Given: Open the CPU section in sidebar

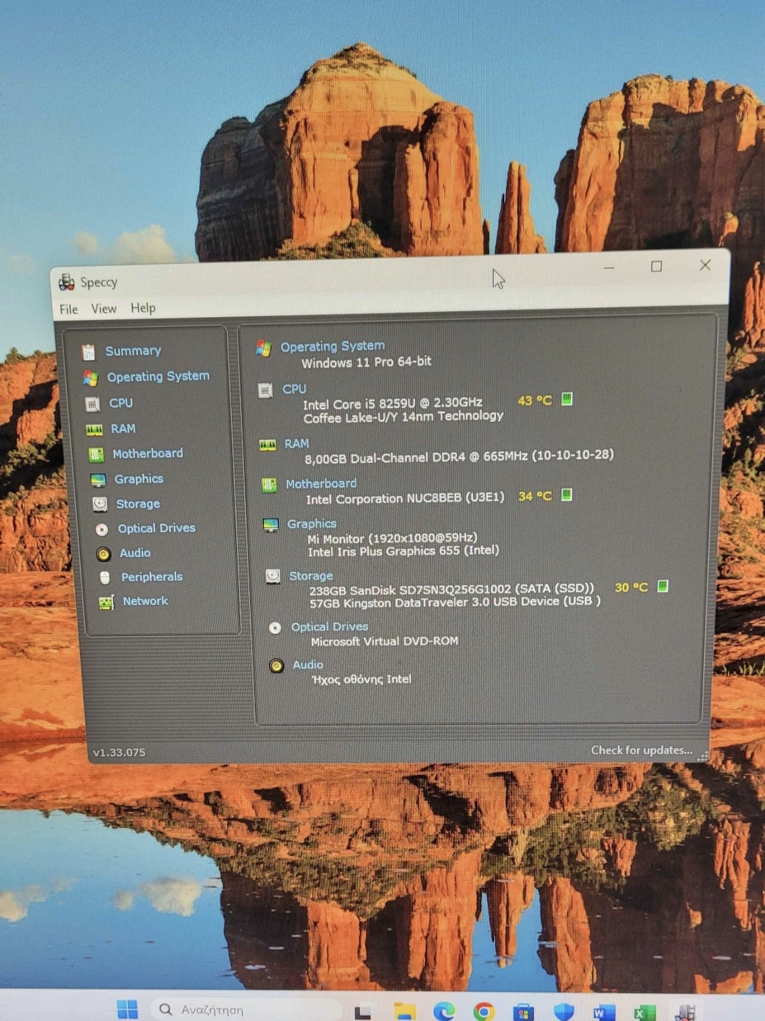Looking at the screenshot, I should click(x=120, y=403).
